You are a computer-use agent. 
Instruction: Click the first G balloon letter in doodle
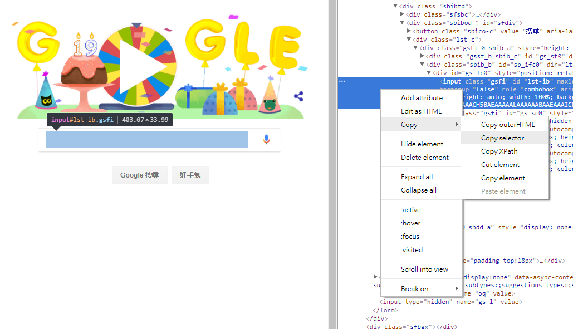[x=38, y=42]
